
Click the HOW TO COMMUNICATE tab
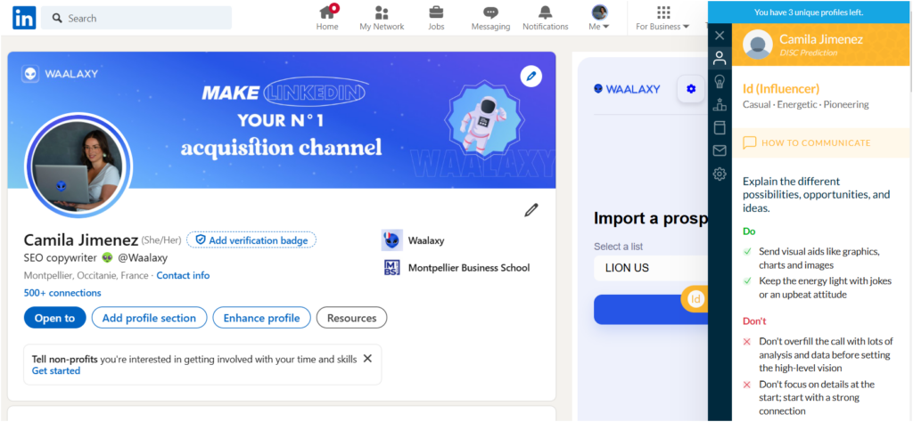point(822,143)
